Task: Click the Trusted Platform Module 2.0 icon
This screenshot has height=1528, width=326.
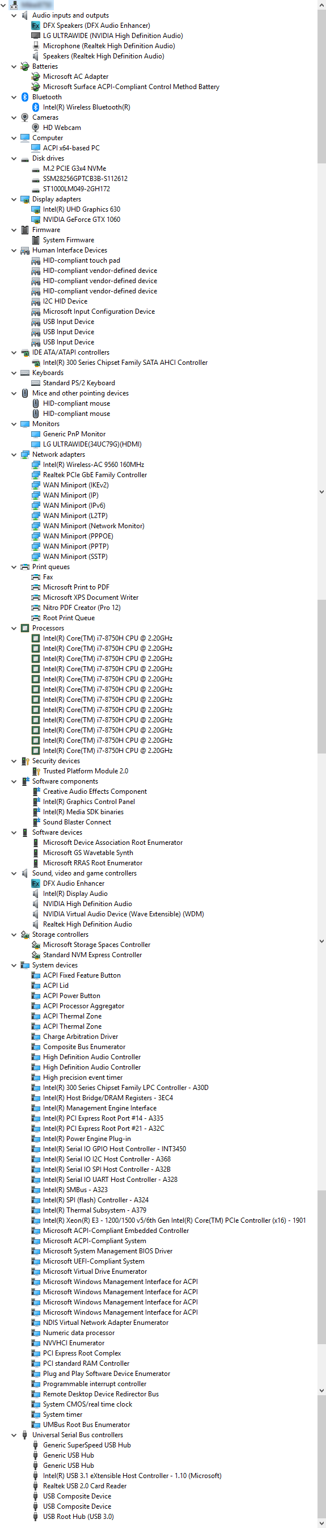Action: [36, 771]
